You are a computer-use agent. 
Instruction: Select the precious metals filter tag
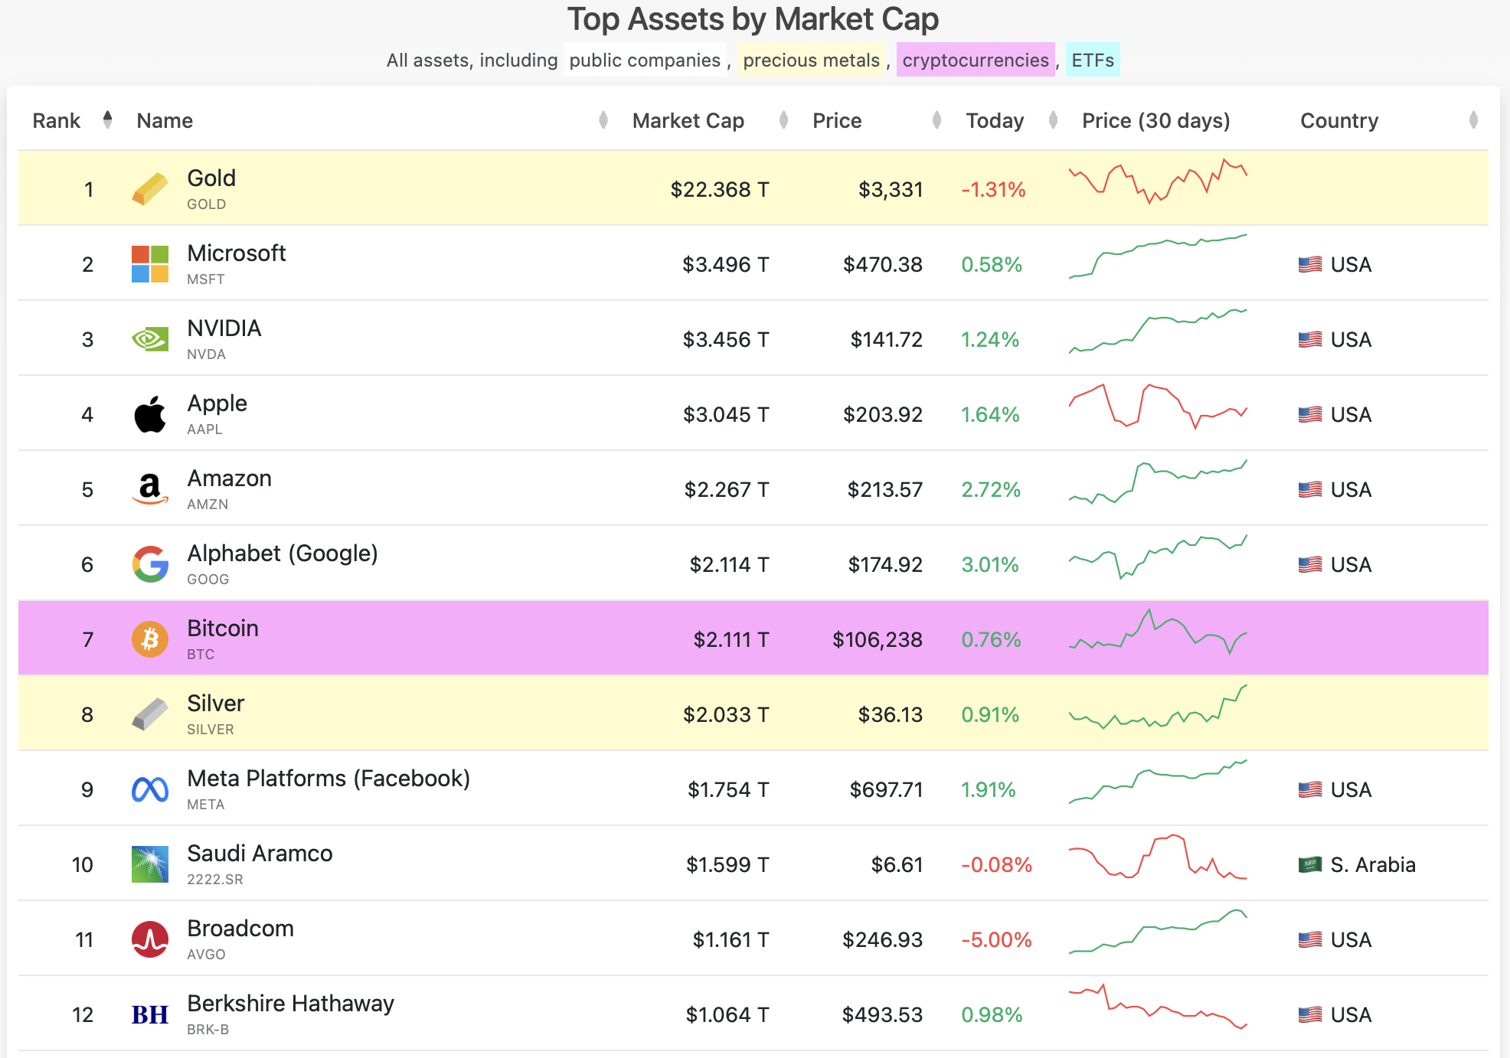tap(811, 60)
